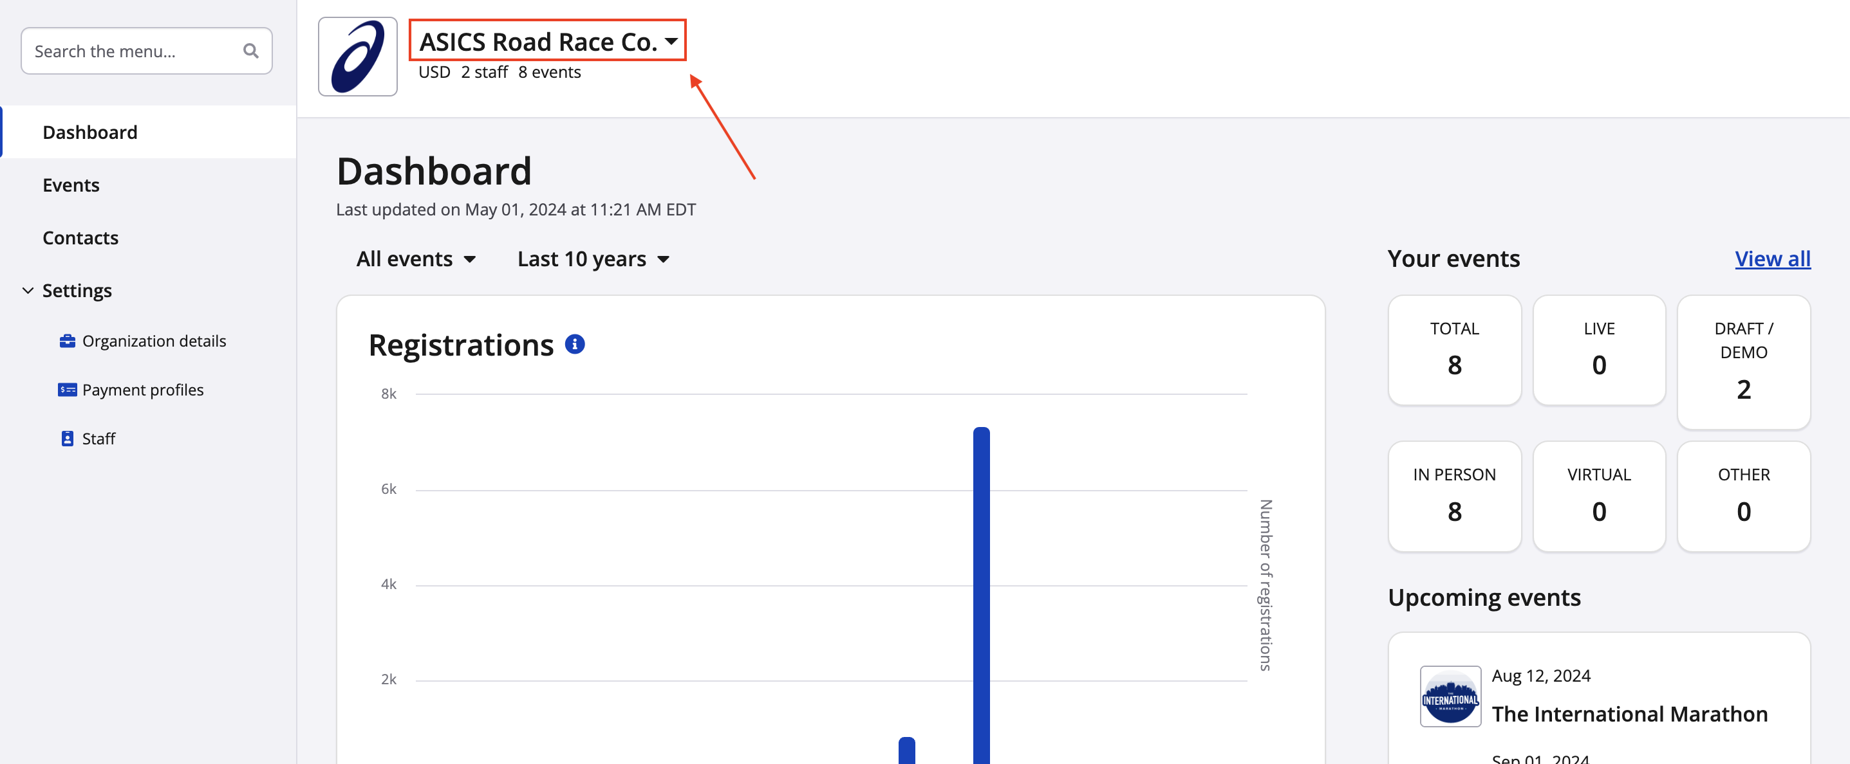This screenshot has height=764, width=1850.
Task: Open the Last 10 years dropdown
Action: [593, 259]
